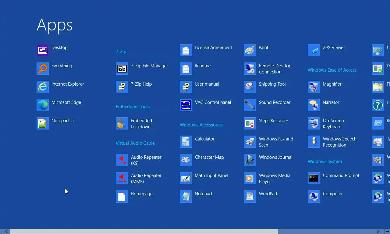Launch the 7-Zip File Manager icon
Screen dimensions: 390x234
[122, 69]
